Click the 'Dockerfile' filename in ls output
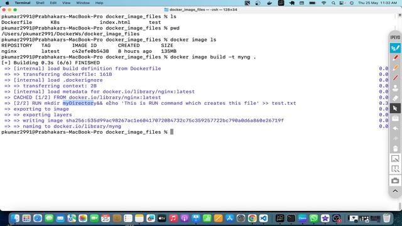 [x=17, y=23]
